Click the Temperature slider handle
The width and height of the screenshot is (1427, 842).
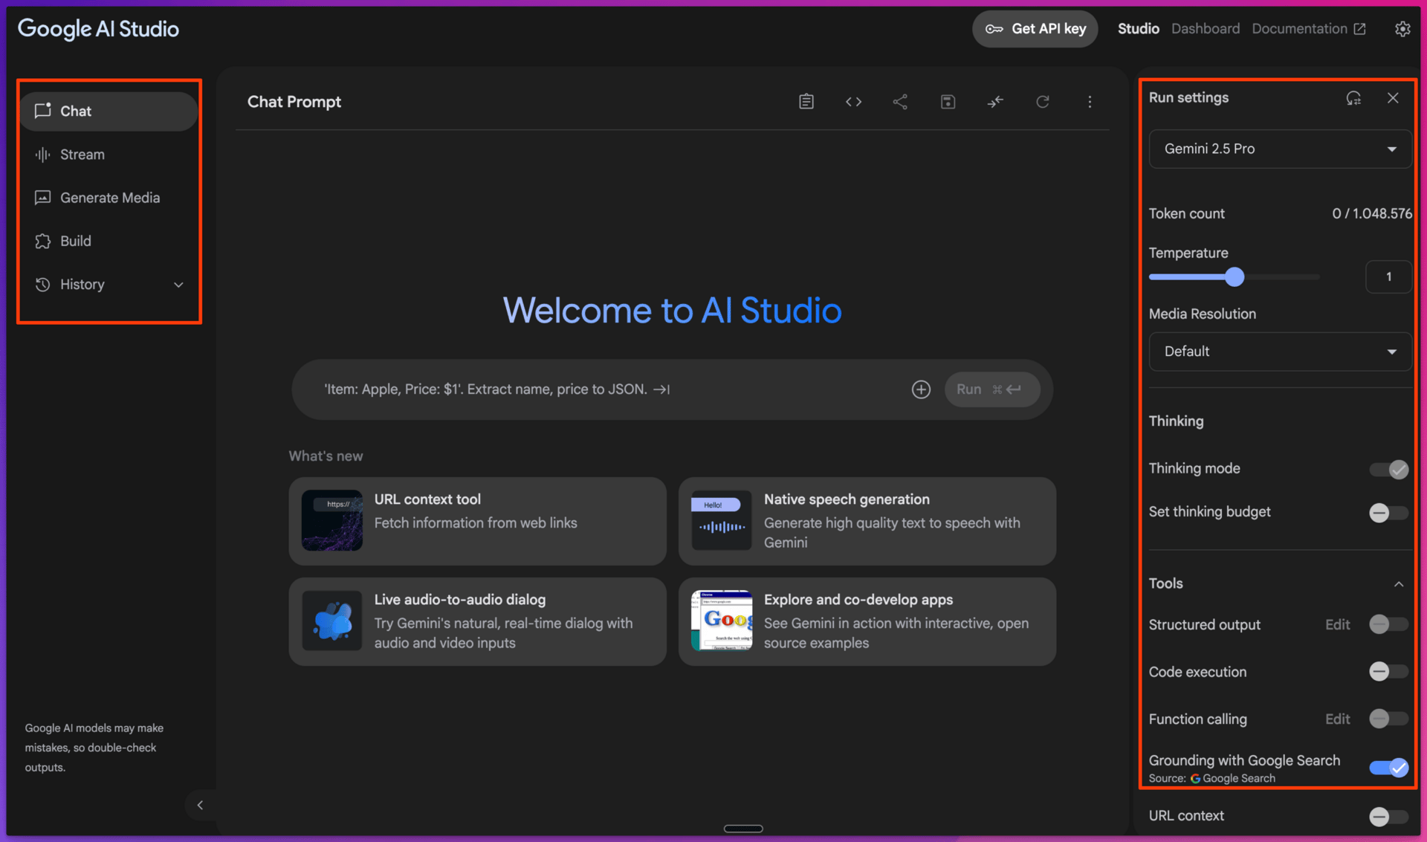[x=1235, y=277]
